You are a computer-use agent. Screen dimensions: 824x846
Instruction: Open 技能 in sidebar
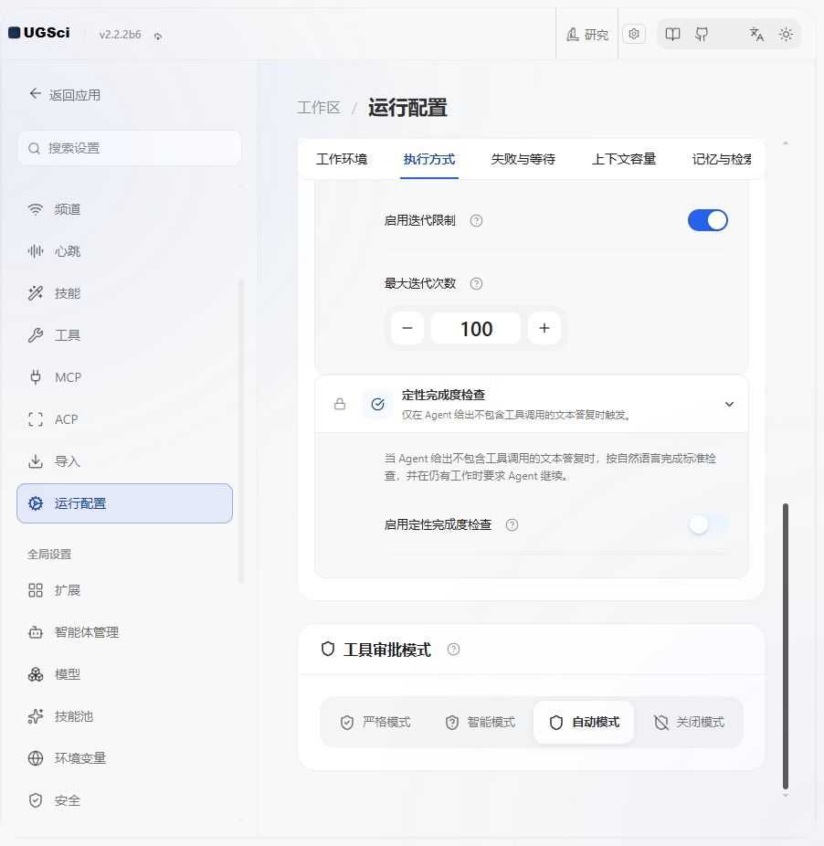[125, 293]
